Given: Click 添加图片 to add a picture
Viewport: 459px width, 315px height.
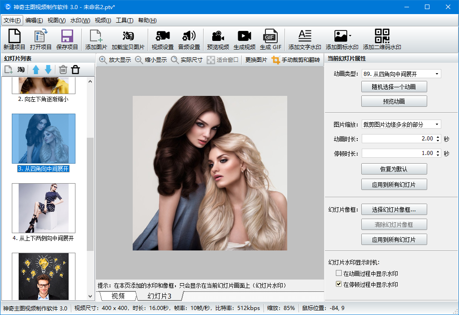Looking at the screenshot, I should coord(96,39).
